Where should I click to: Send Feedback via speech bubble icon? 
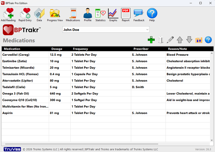[x=139, y=15]
